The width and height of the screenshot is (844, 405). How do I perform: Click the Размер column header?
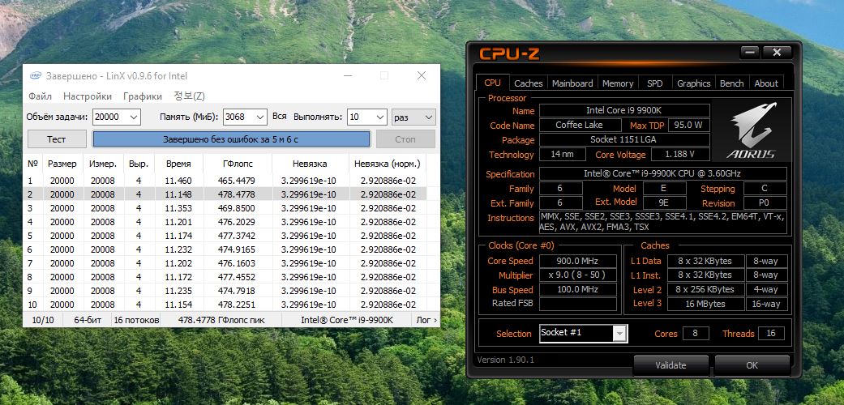62,164
